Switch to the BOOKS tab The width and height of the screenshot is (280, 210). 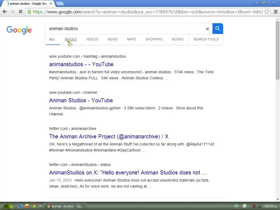click(178, 39)
